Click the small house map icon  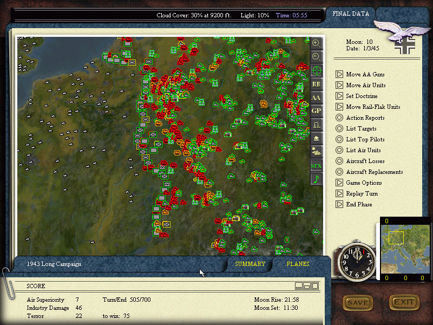317,138
